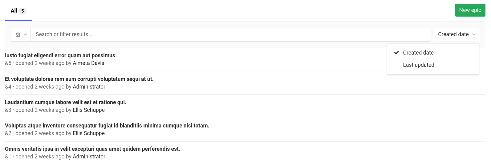Click the recent searches history icon
491x167 pixels.
[18, 35]
